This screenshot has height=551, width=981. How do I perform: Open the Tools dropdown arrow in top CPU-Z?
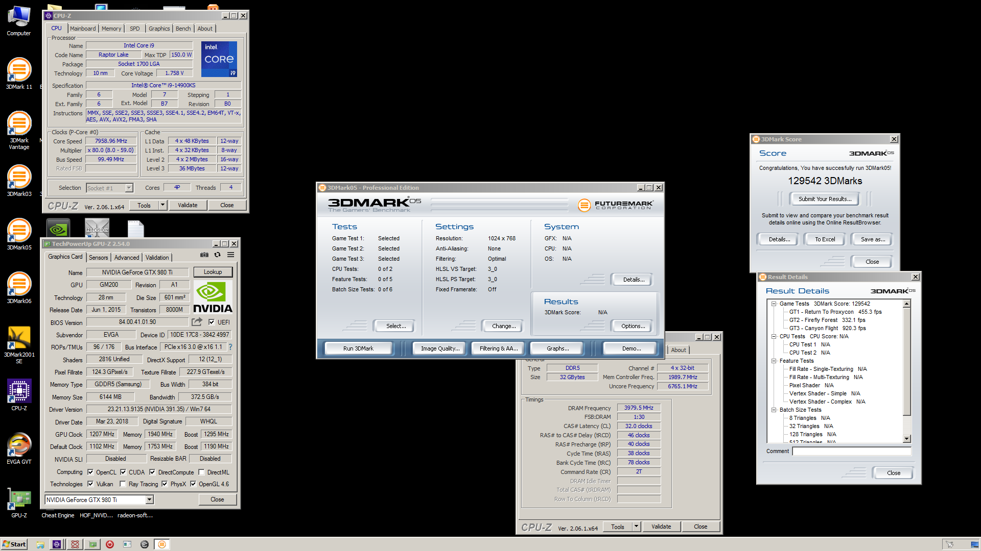pyautogui.click(x=163, y=205)
